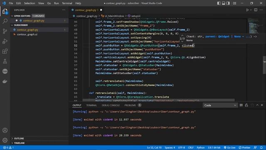Switch to the DEBUG CONSOLE tab

click(111, 105)
